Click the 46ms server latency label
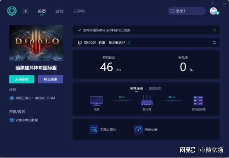The height and width of the screenshot is (158, 229). (x=172, y=97)
